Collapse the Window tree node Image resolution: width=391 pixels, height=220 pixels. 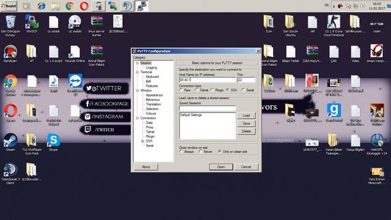[137, 90]
